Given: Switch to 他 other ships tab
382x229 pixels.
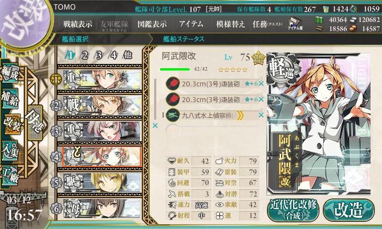Looking at the screenshot, I should coord(127,55).
